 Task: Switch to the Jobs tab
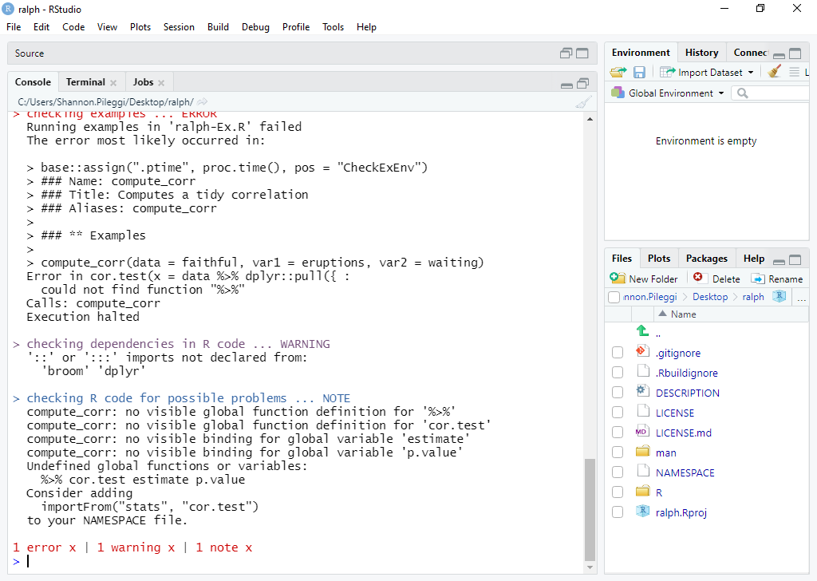tap(143, 82)
